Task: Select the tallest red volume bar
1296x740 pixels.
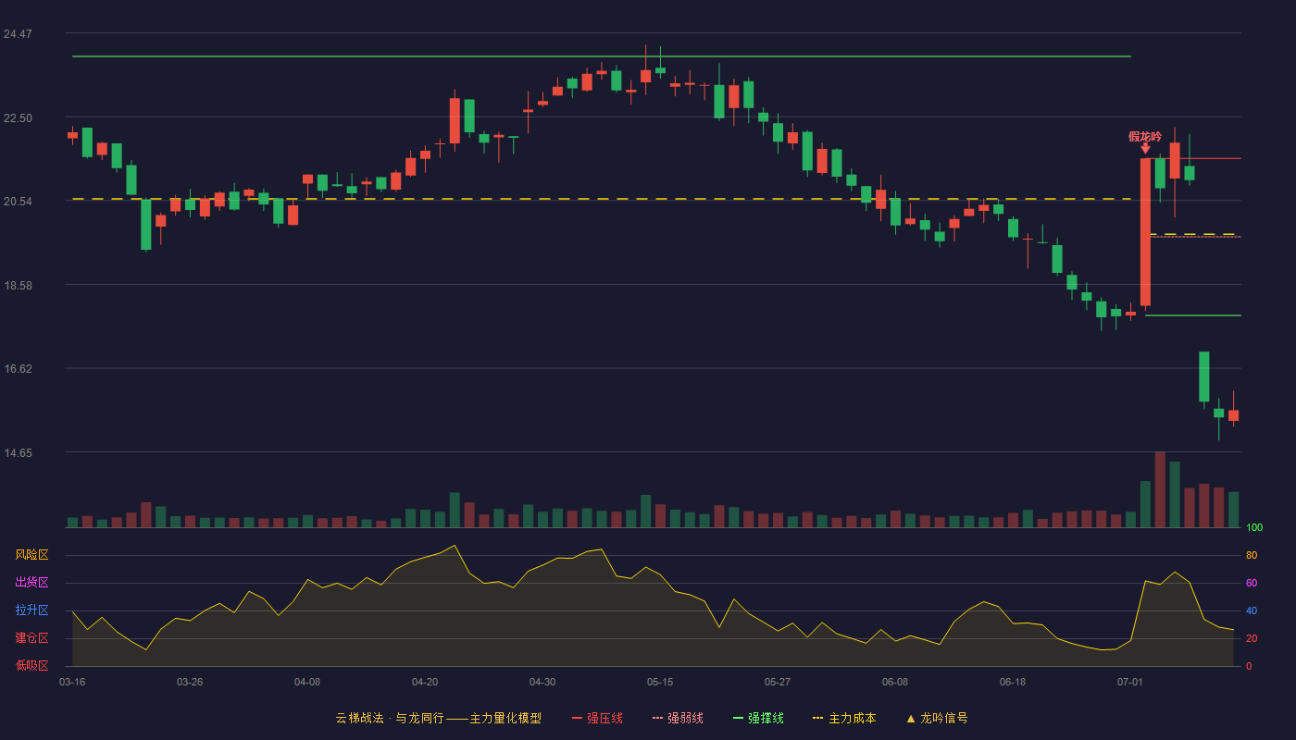Action: pos(1160,489)
